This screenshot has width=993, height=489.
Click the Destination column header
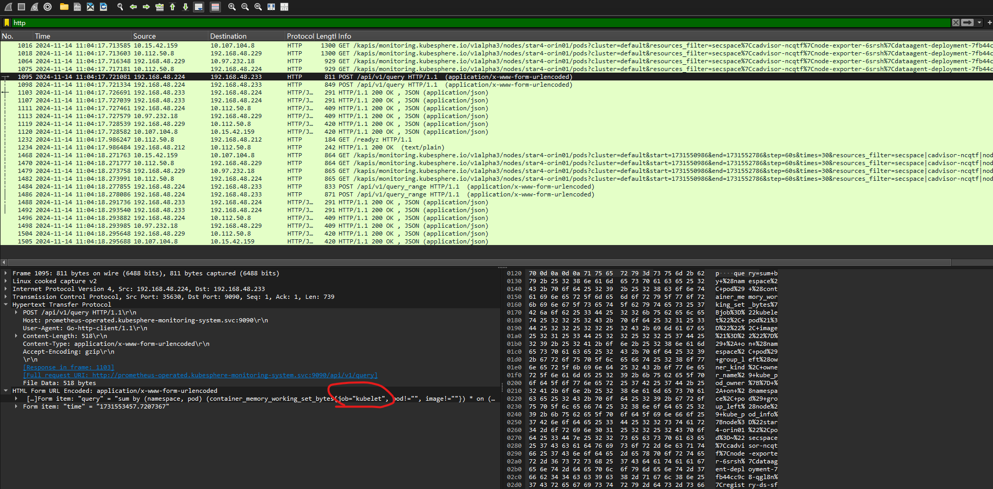[228, 36]
